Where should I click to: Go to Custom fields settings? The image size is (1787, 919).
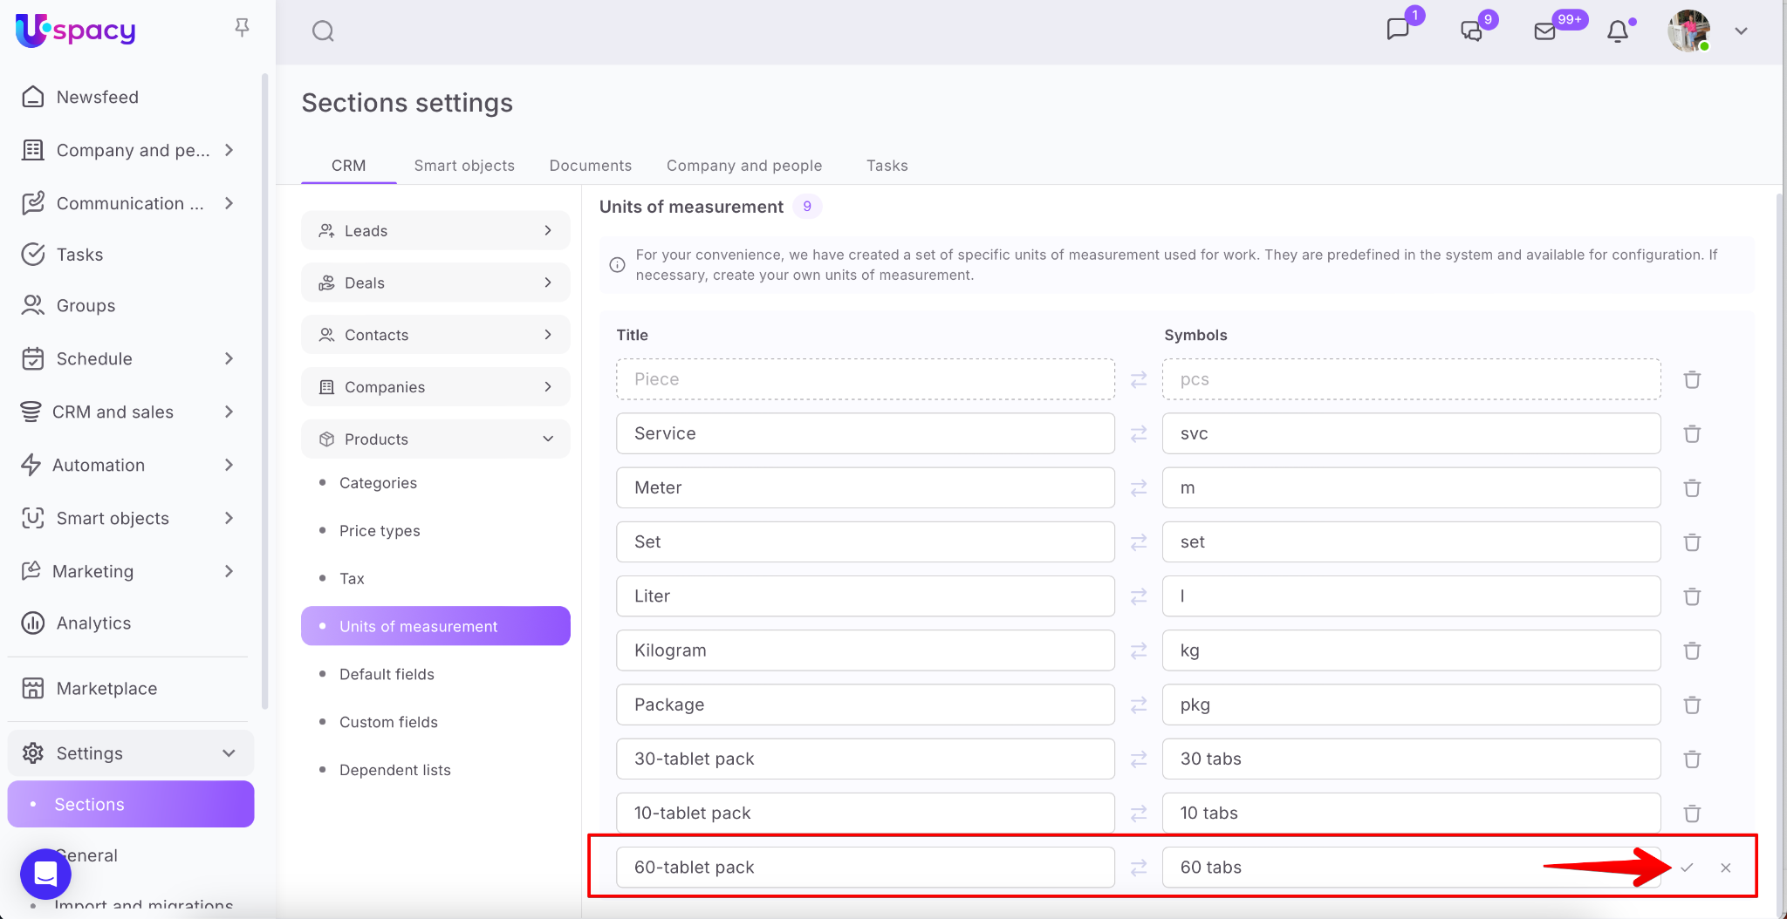pyautogui.click(x=388, y=722)
